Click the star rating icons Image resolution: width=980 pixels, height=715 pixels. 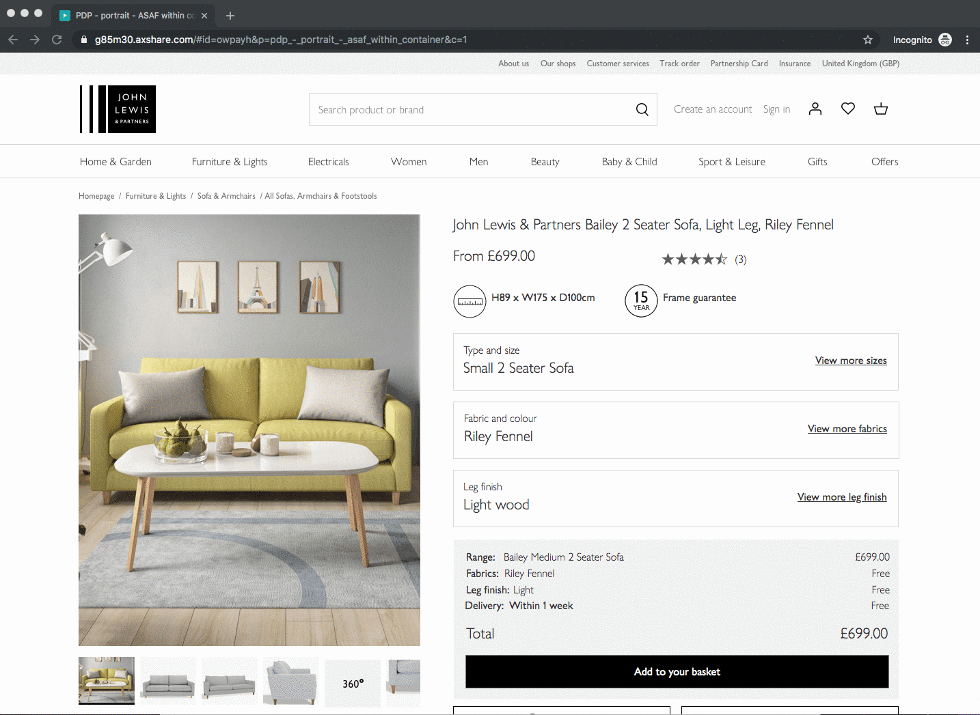pyautogui.click(x=694, y=260)
